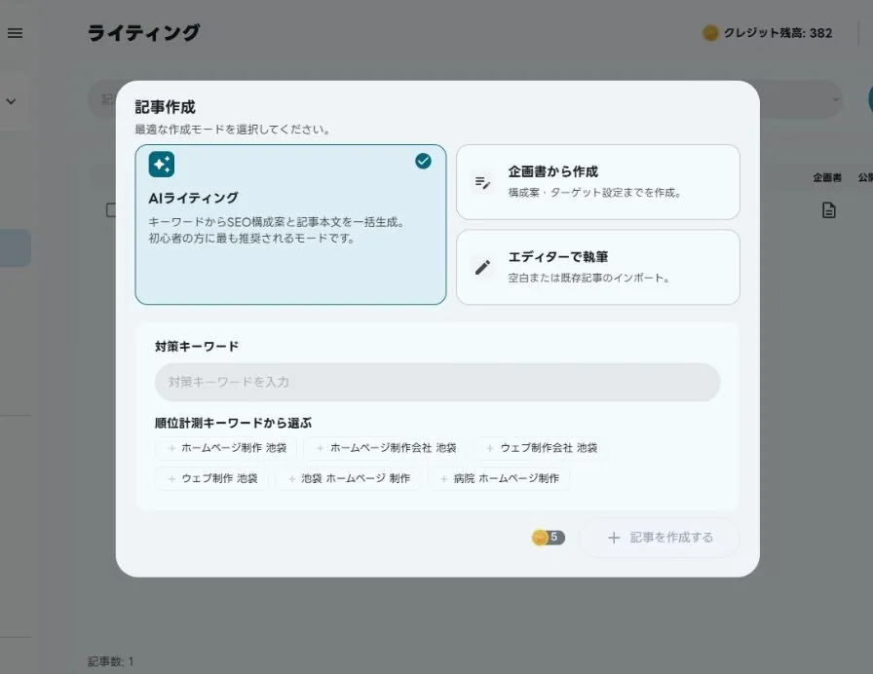Click クレジット残高: 382 text

click(x=778, y=33)
